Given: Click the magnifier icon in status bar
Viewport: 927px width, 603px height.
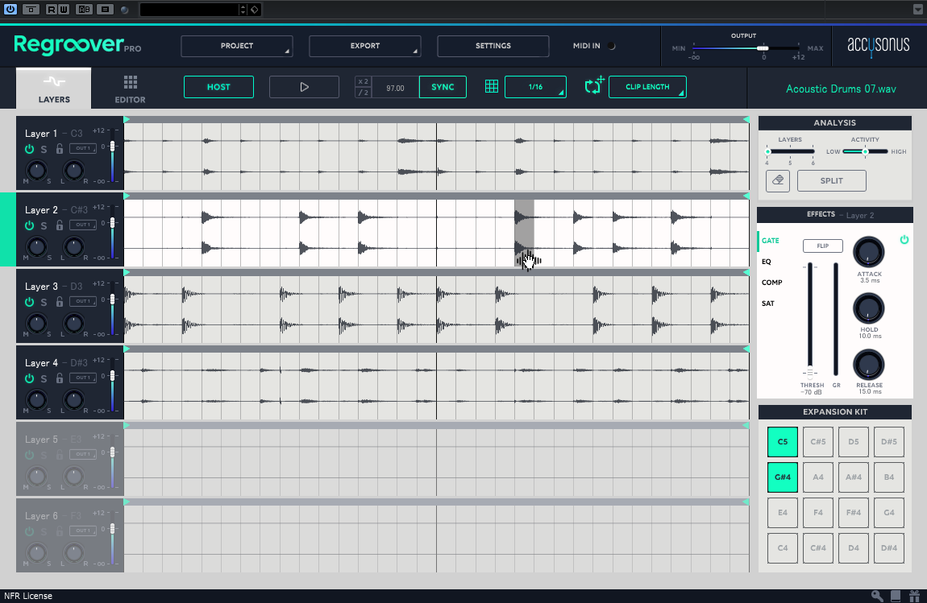Looking at the screenshot, I should (x=877, y=596).
